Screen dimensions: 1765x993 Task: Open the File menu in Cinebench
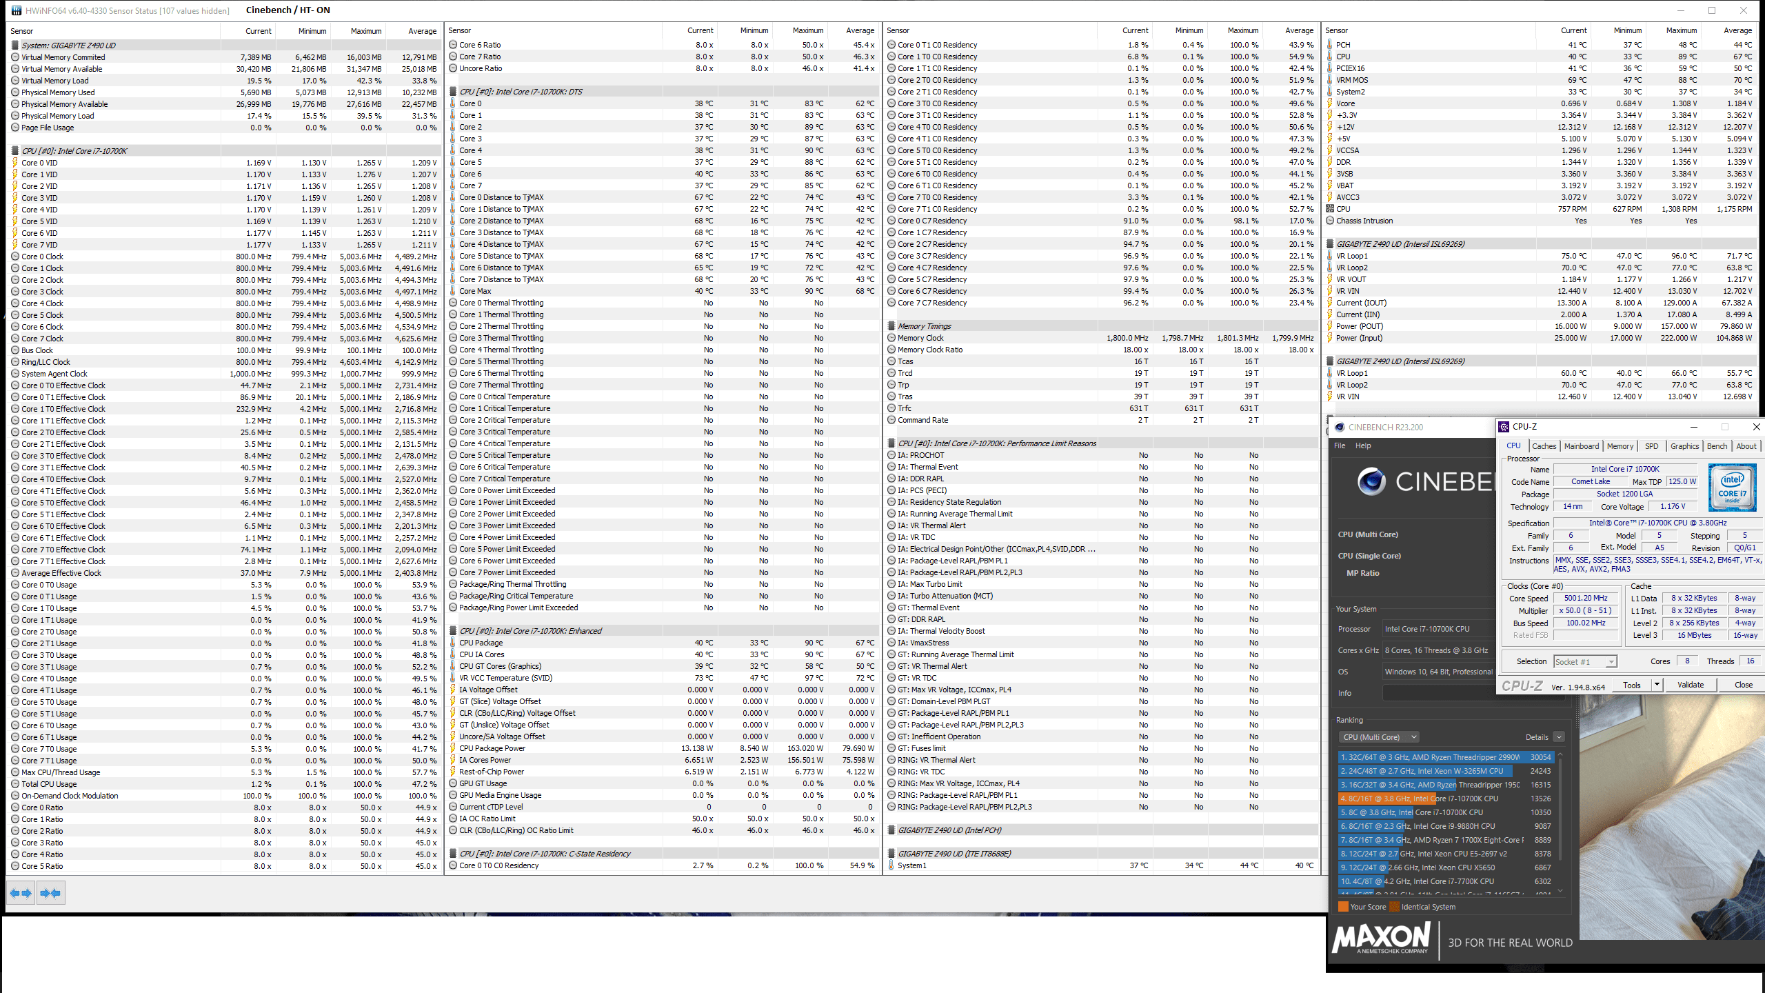point(1340,445)
